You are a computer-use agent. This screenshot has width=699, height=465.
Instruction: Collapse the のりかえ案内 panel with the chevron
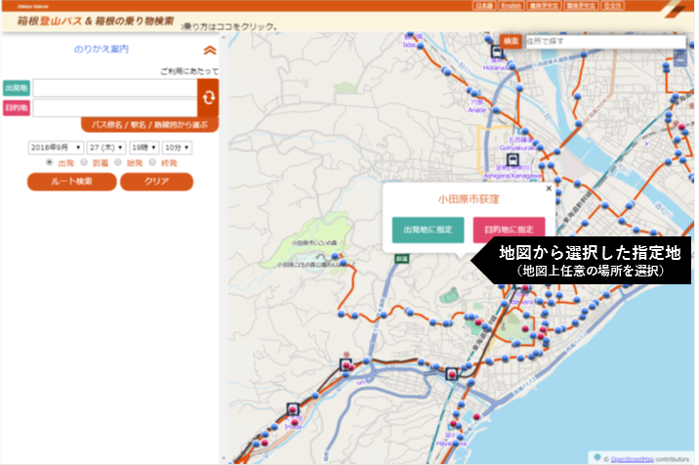(209, 49)
